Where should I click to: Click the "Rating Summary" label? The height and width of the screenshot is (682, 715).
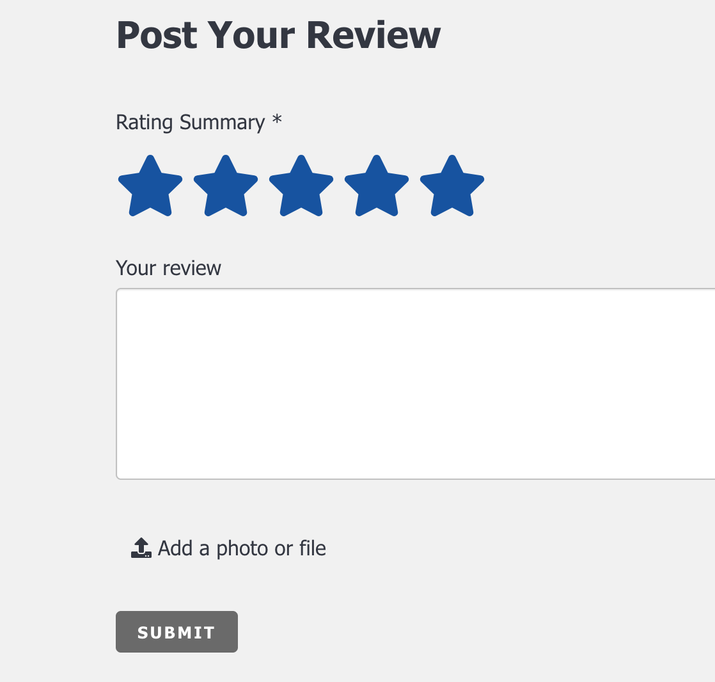coord(190,122)
